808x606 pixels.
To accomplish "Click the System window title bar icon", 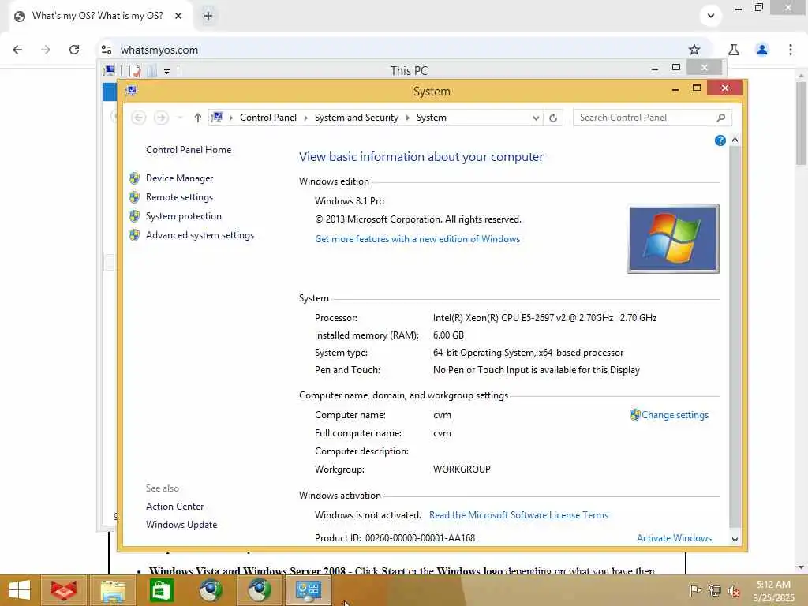I will [132, 92].
